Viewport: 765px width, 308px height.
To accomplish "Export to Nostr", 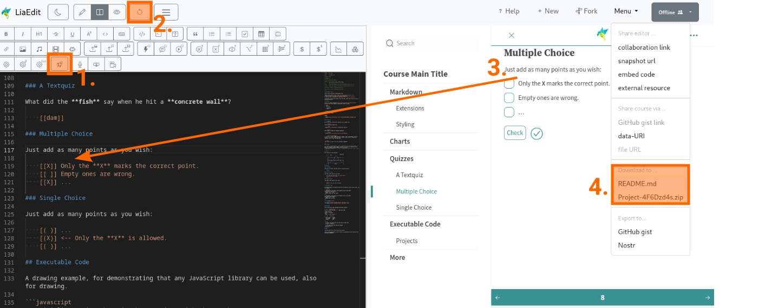I will [x=626, y=245].
